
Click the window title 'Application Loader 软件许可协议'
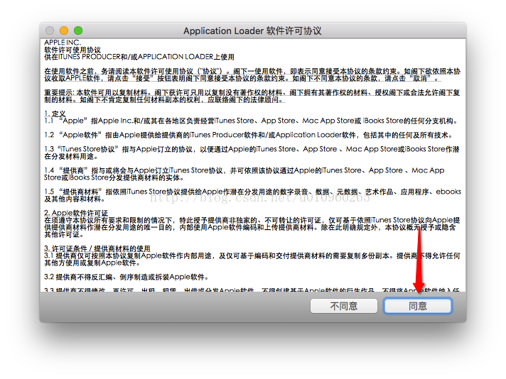(252, 31)
